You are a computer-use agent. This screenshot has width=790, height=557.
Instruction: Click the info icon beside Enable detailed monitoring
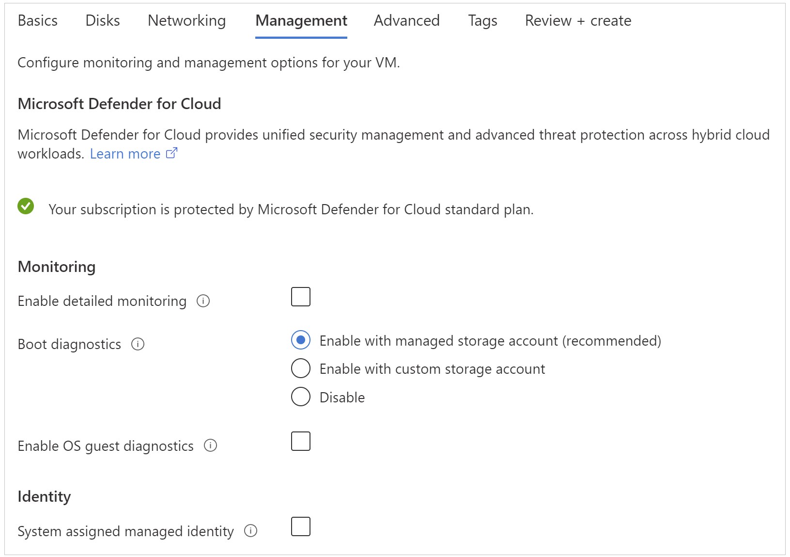204,301
